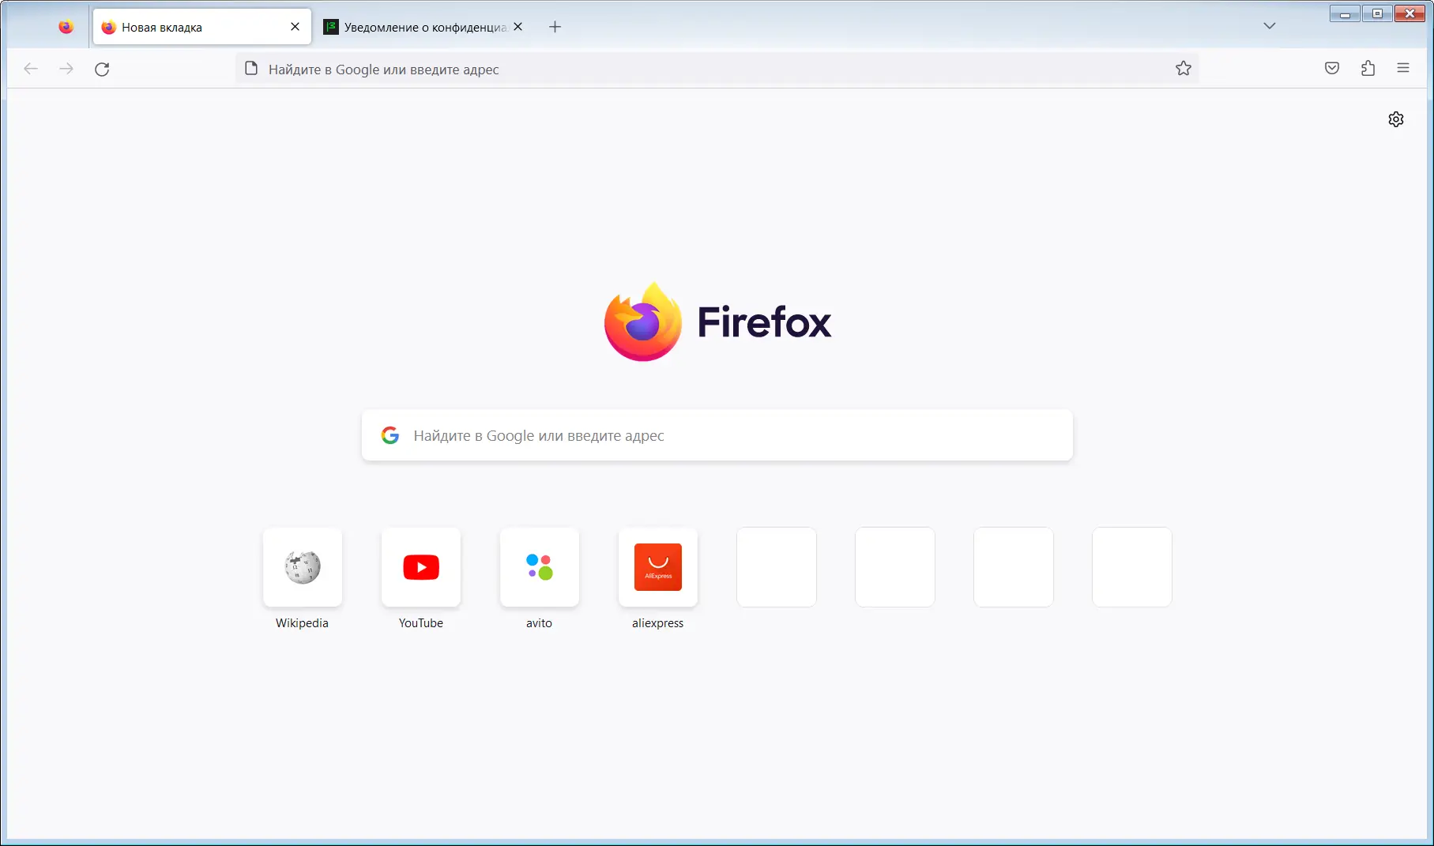Image resolution: width=1434 pixels, height=846 pixels.
Task: Click the avito label text
Action: 539,623
